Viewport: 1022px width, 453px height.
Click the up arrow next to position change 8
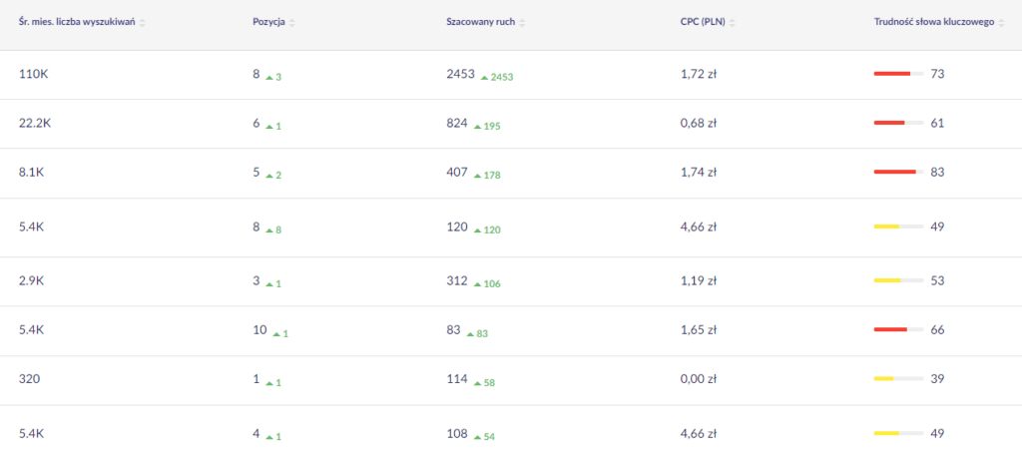[268, 230]
